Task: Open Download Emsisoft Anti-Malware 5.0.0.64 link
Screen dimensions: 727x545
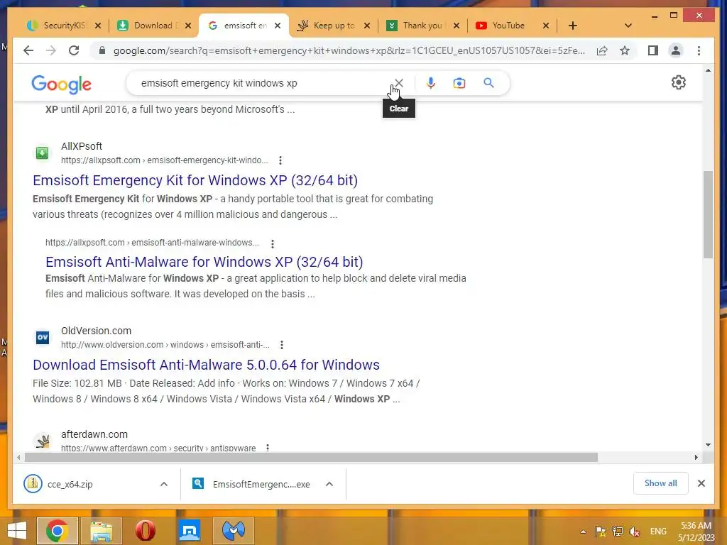Action: click(207, 365)
